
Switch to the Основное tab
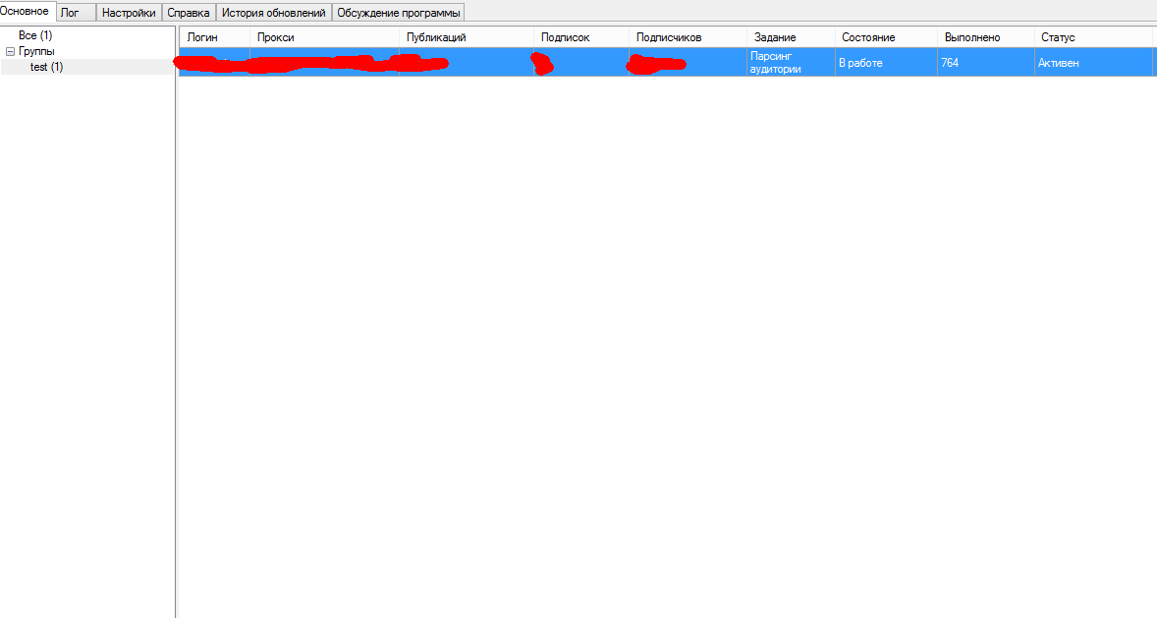[x=25, y=11]
